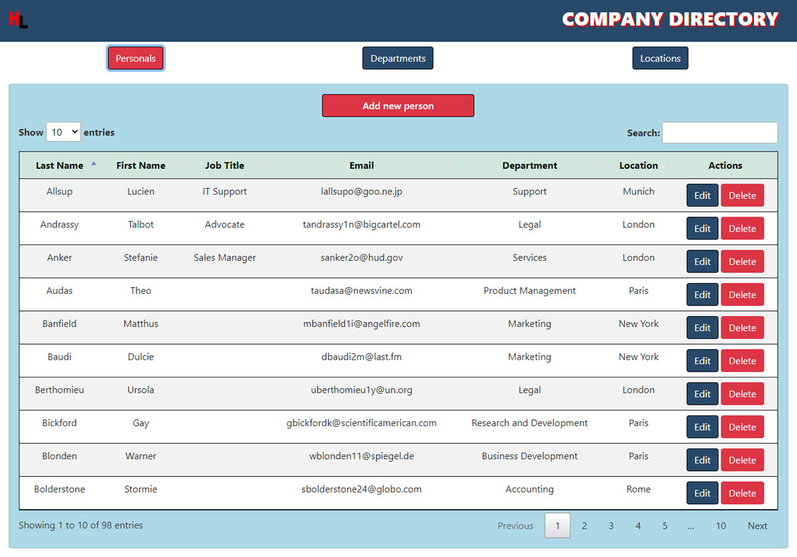
Task: Click the Previous page link
Action: pos(515,526)
